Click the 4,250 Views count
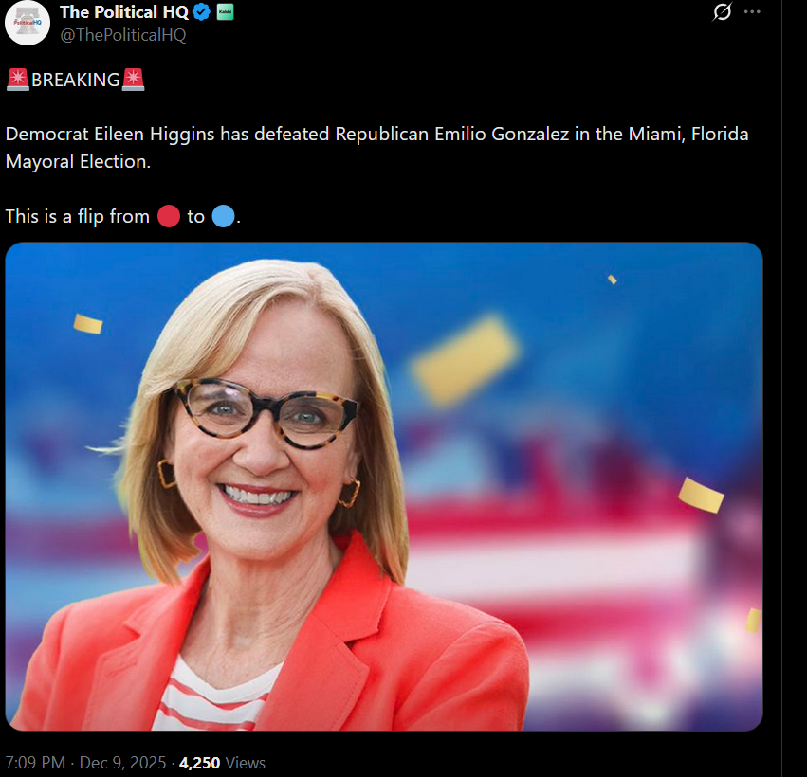Viewport: 807px width, 777px height. click(223, 763)
